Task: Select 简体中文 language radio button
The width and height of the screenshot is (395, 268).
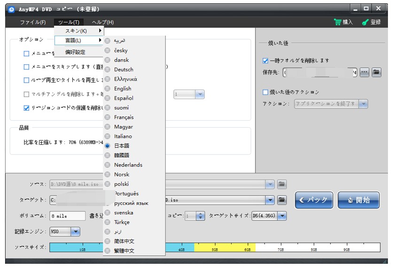Action: click(108, 241)
